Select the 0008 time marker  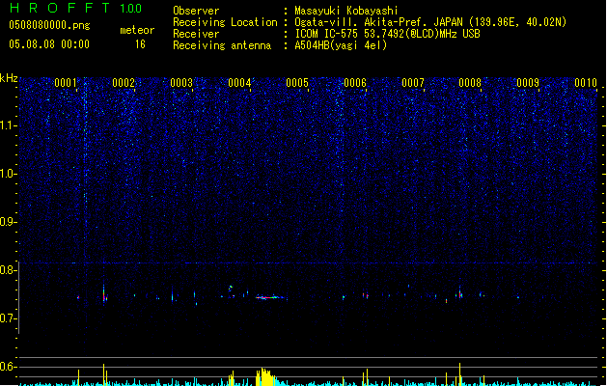click(x=470, y=83)
